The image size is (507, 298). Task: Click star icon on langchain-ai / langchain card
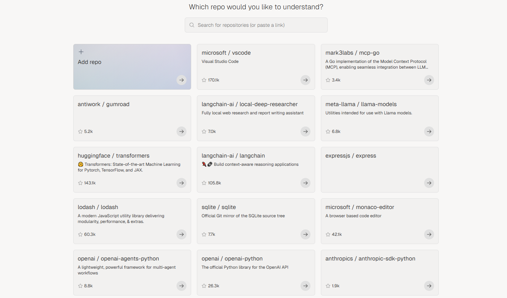pyautogui.click(x=204, y=183)
